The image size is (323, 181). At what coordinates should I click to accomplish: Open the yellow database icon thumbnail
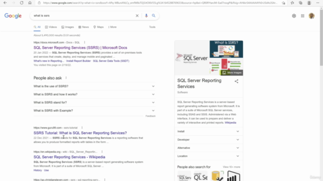218,176
